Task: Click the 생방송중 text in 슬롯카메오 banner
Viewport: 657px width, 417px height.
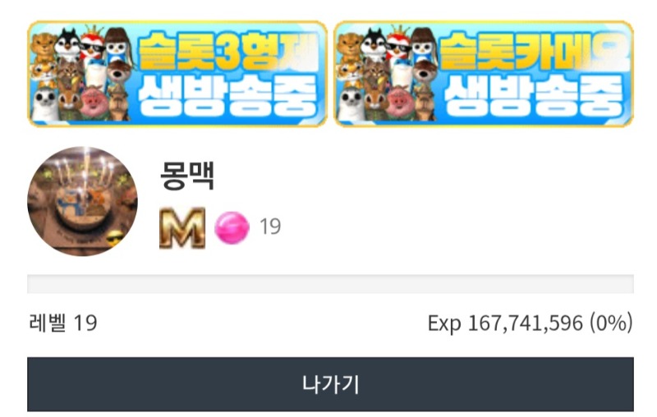Action: pyautogui.click(x=533, y=97)
